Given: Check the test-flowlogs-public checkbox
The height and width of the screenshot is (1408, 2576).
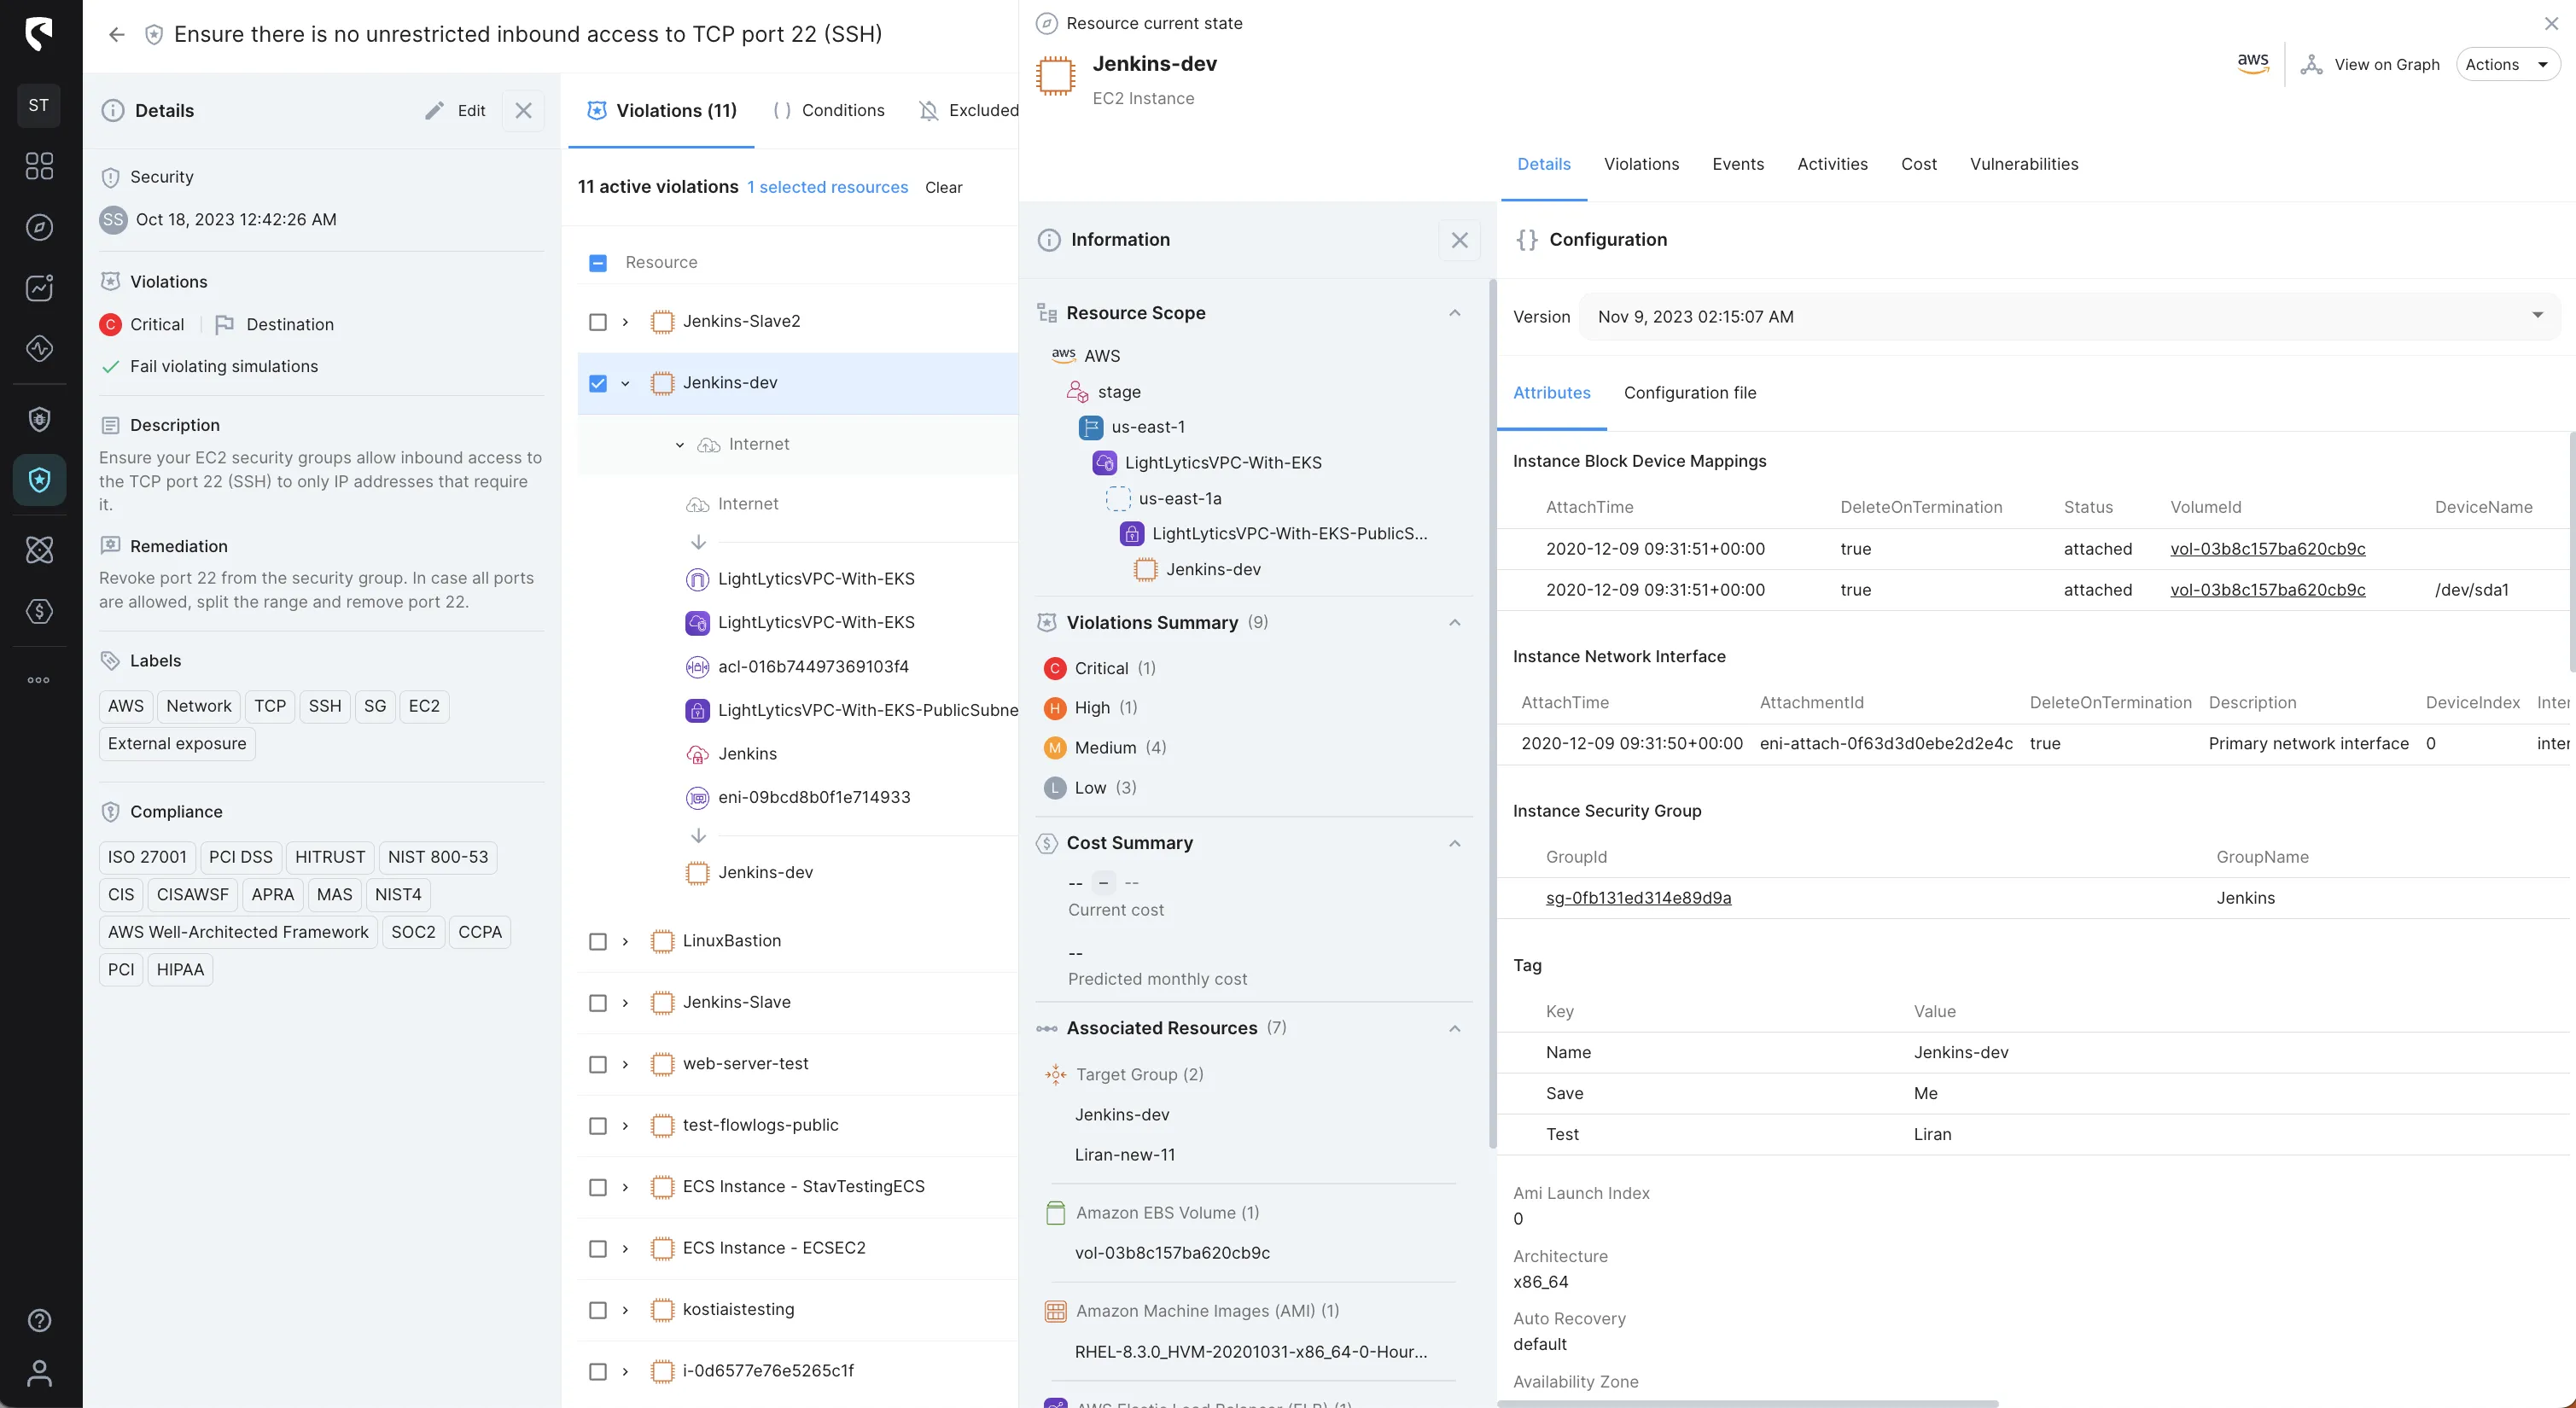Looking at the screenshot, I should coord(598,1126).
